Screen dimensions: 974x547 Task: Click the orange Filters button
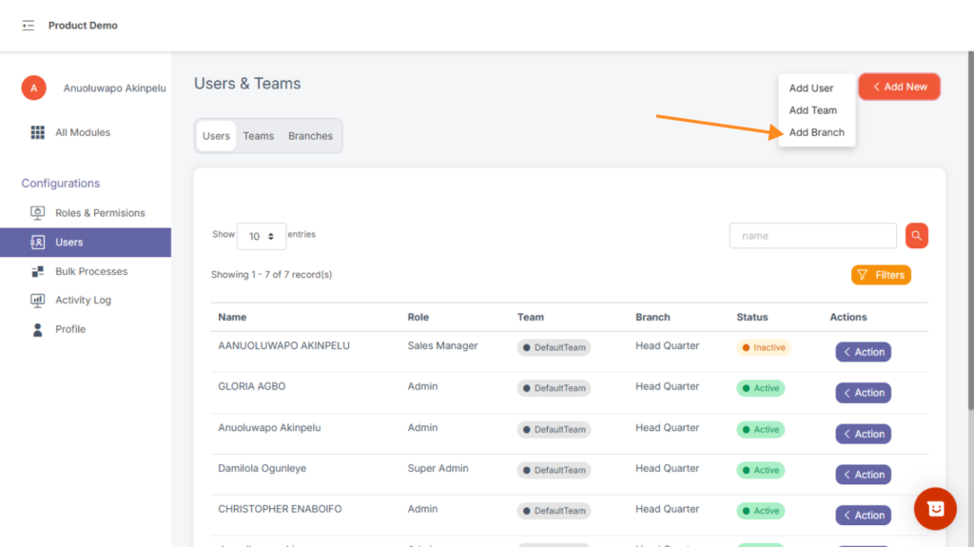(881, 275)
